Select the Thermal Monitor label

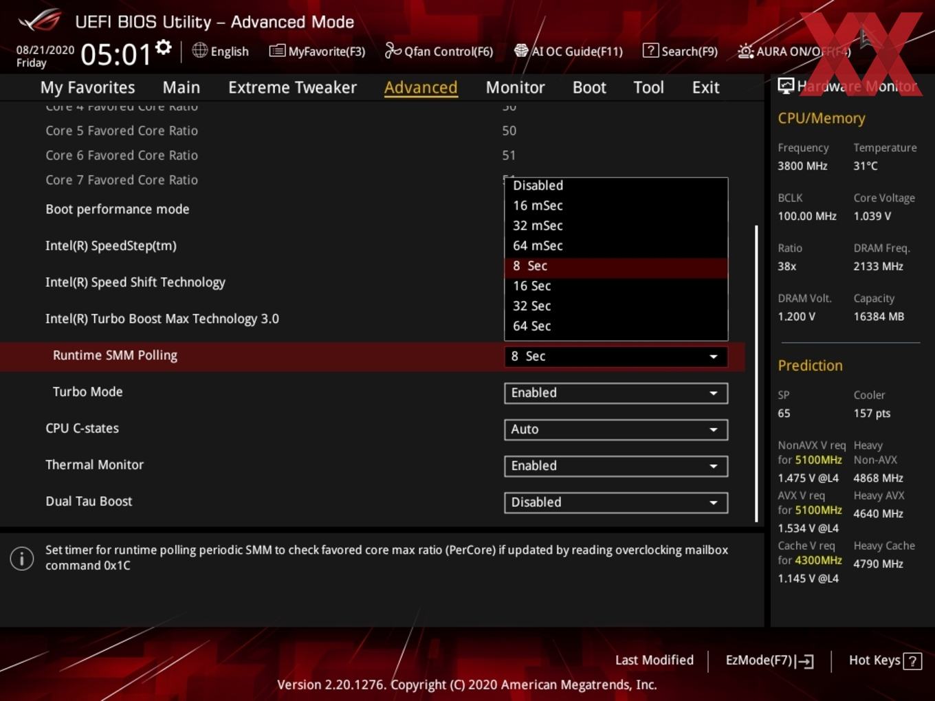[x=94, y=465]
